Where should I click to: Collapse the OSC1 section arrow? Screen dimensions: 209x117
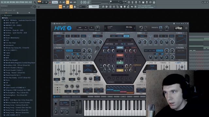point(55,33)
